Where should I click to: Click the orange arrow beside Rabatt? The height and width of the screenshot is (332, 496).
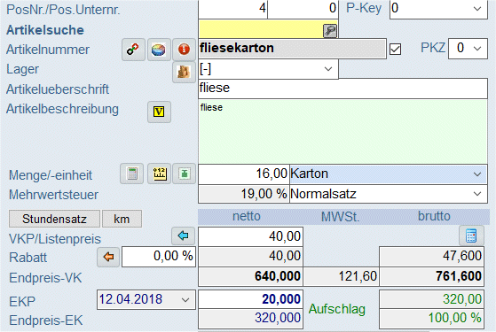coord(108,257)
